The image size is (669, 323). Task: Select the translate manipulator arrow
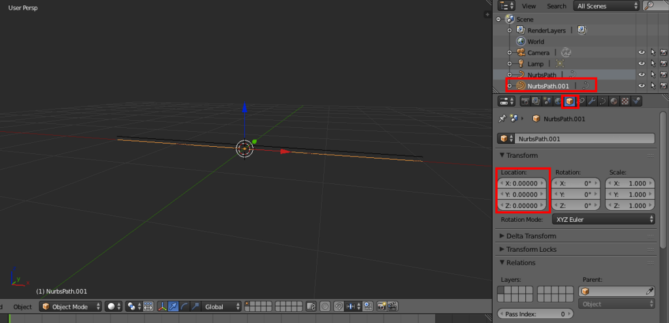pyautogui.click(x=173, y=307)
